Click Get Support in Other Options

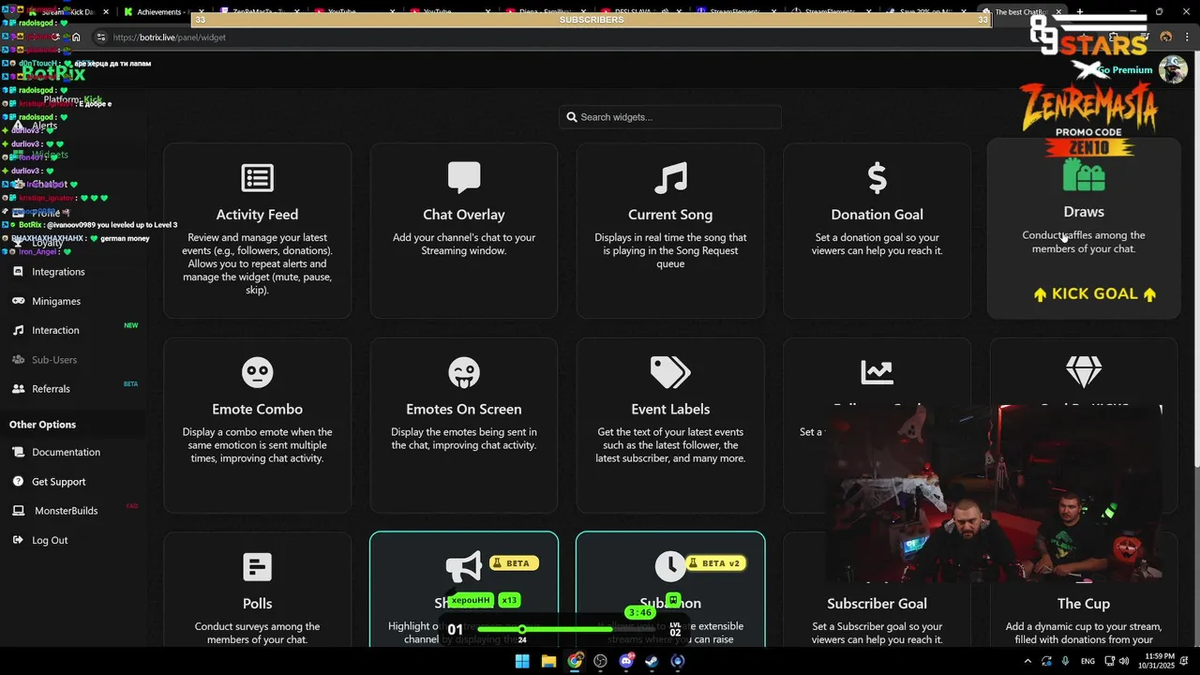[58, 482]
